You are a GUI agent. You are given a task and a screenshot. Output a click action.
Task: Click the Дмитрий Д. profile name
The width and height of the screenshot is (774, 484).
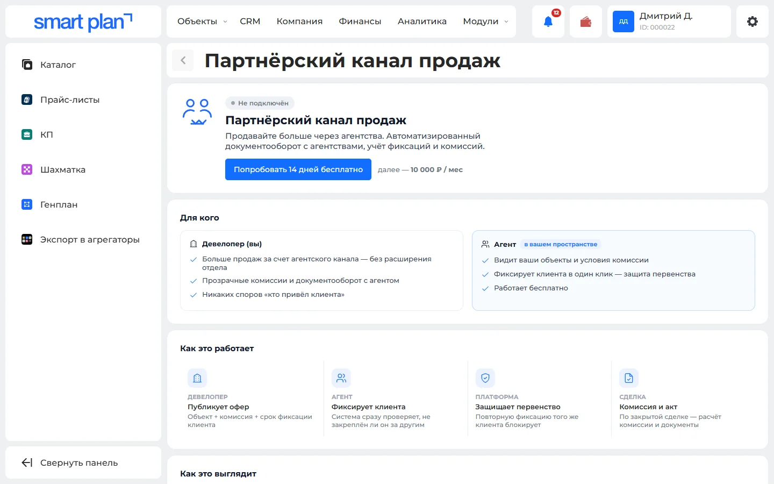(x=666, y=16)
